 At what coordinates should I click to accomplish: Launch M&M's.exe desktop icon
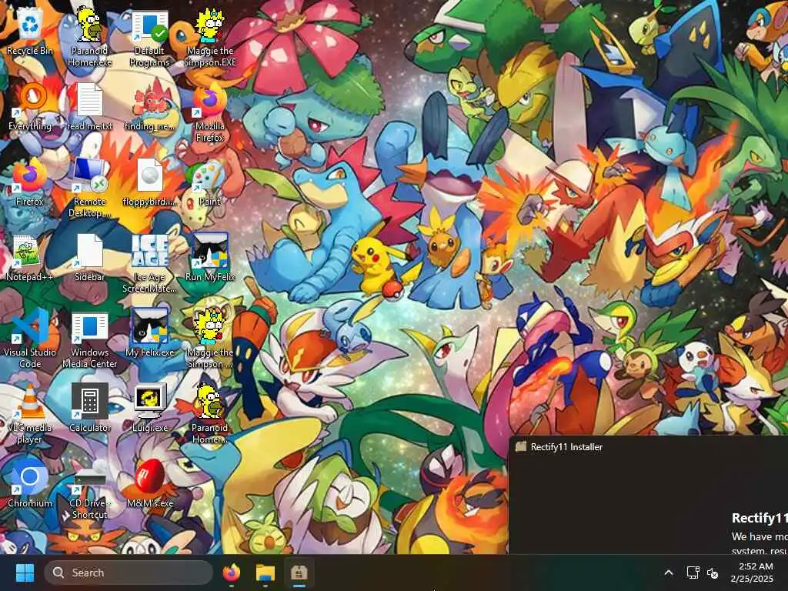tap(150, 483)
